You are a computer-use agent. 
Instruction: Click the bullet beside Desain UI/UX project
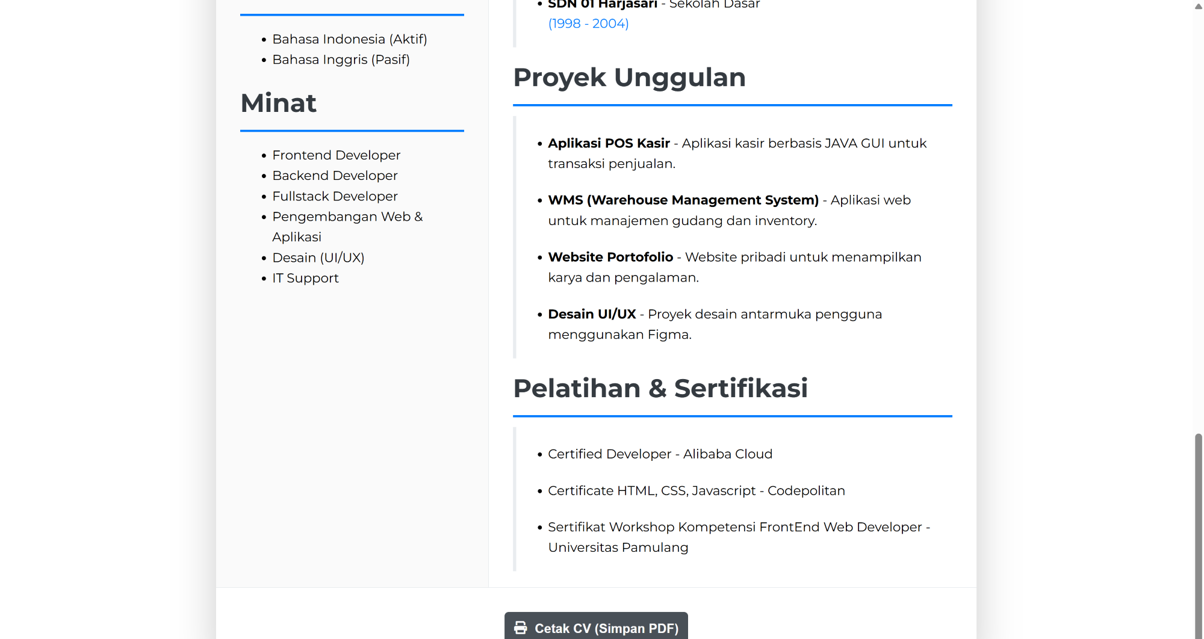click(x=539, y=314)
